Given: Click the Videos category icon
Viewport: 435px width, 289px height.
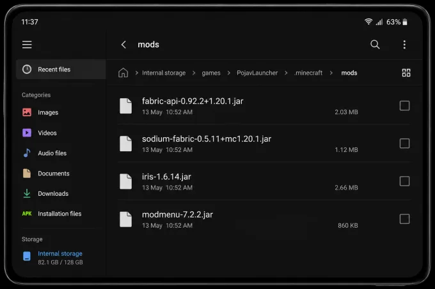Looking at the screenshot, I should pos(27,133).
